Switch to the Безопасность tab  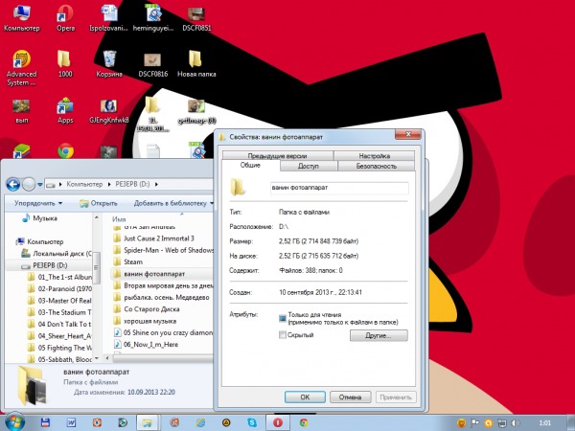click(377, 166)
